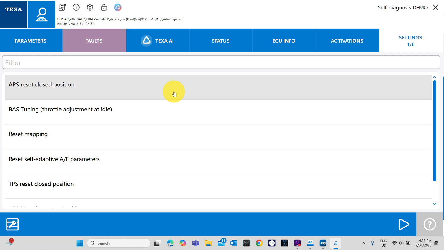Open Outlook from the taskbar
The width and height of the screenshot is (444, 250).
(x=234, y=243)
